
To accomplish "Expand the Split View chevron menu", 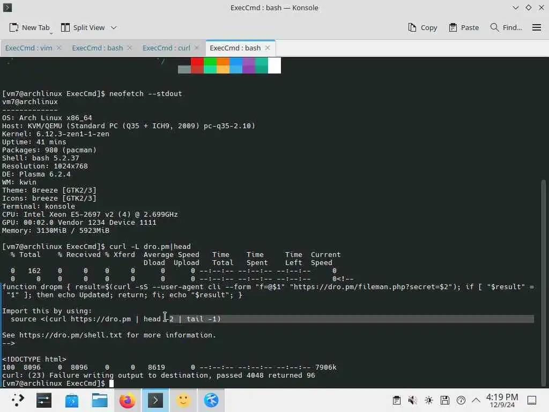I will [x=114, y=28].
